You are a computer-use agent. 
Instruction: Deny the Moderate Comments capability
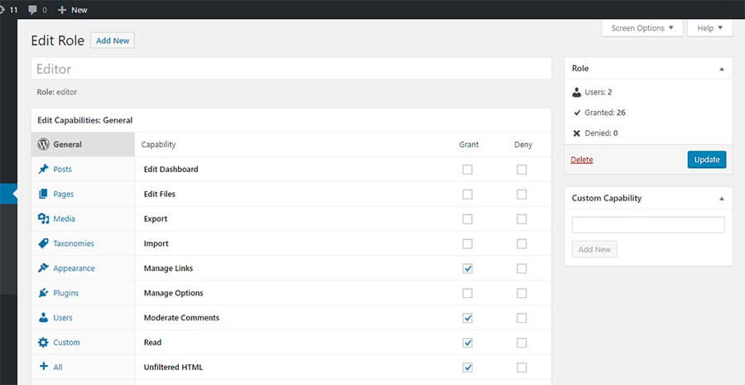[521, 318]
